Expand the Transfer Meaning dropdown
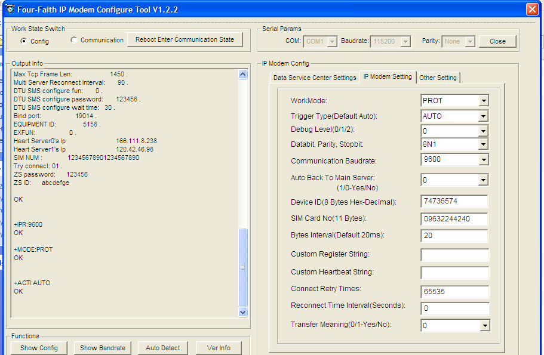Image resolution: width=544 pixels, height=355 pixels. point(485,326)
